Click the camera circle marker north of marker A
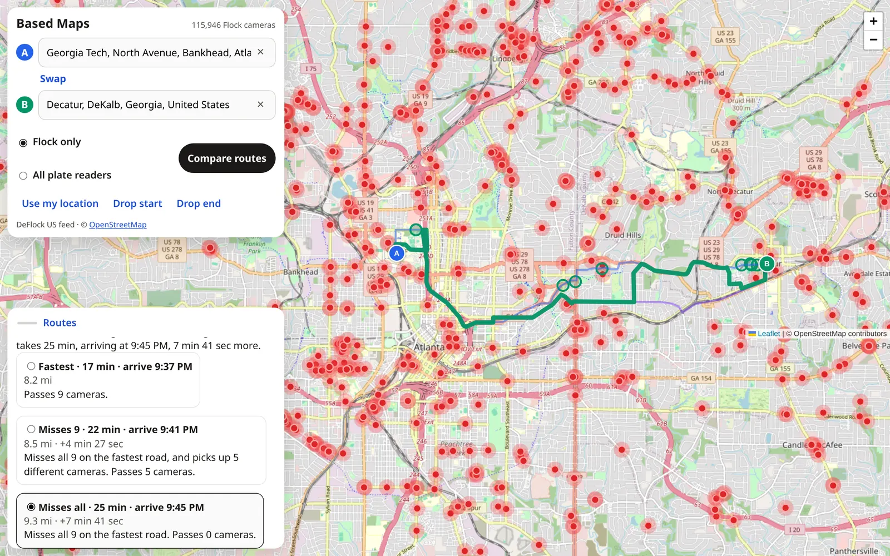Image resolution: width=890 pixels, height=556 pixels. click(x=416, y=229)
